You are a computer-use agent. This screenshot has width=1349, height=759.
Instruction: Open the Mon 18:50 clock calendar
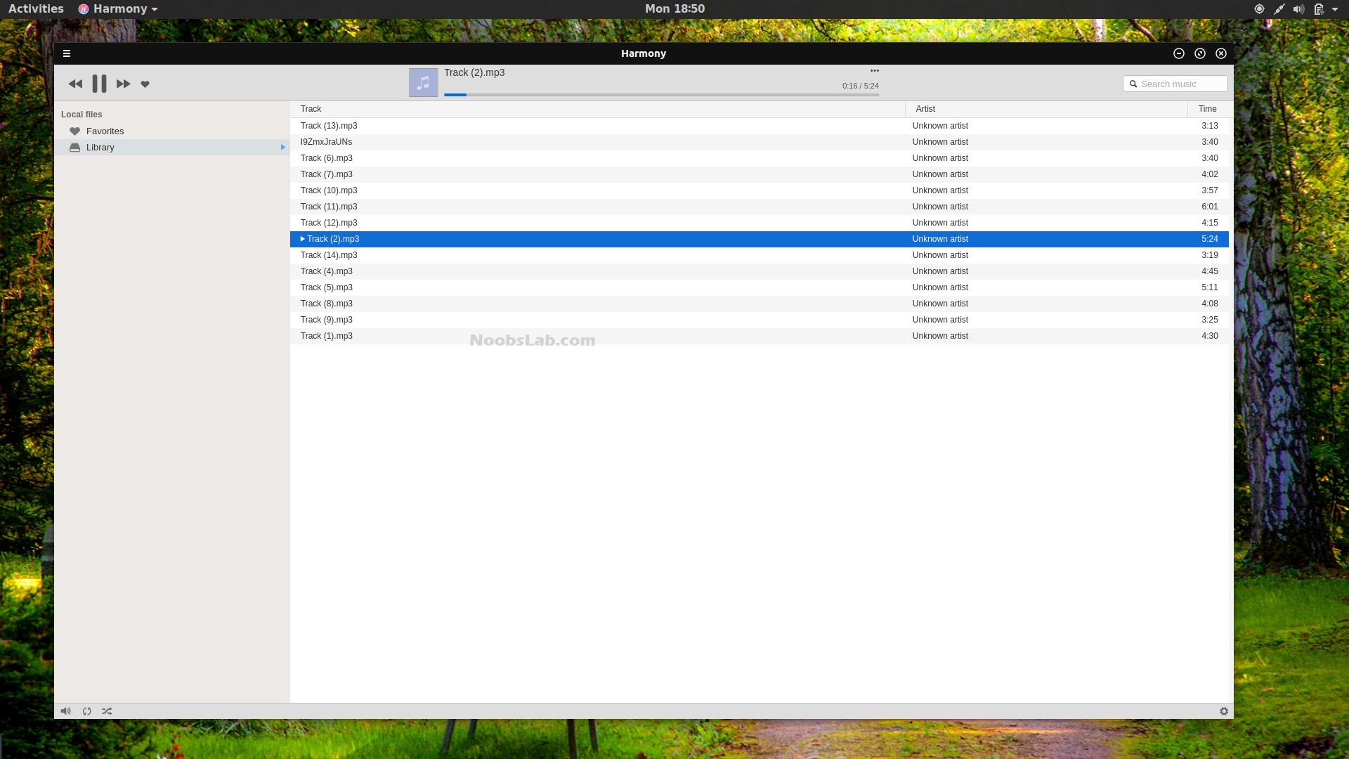[x=674, y=8]
